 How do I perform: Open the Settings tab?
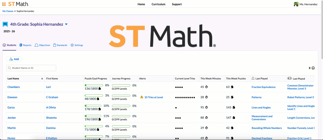pos(77,45)
